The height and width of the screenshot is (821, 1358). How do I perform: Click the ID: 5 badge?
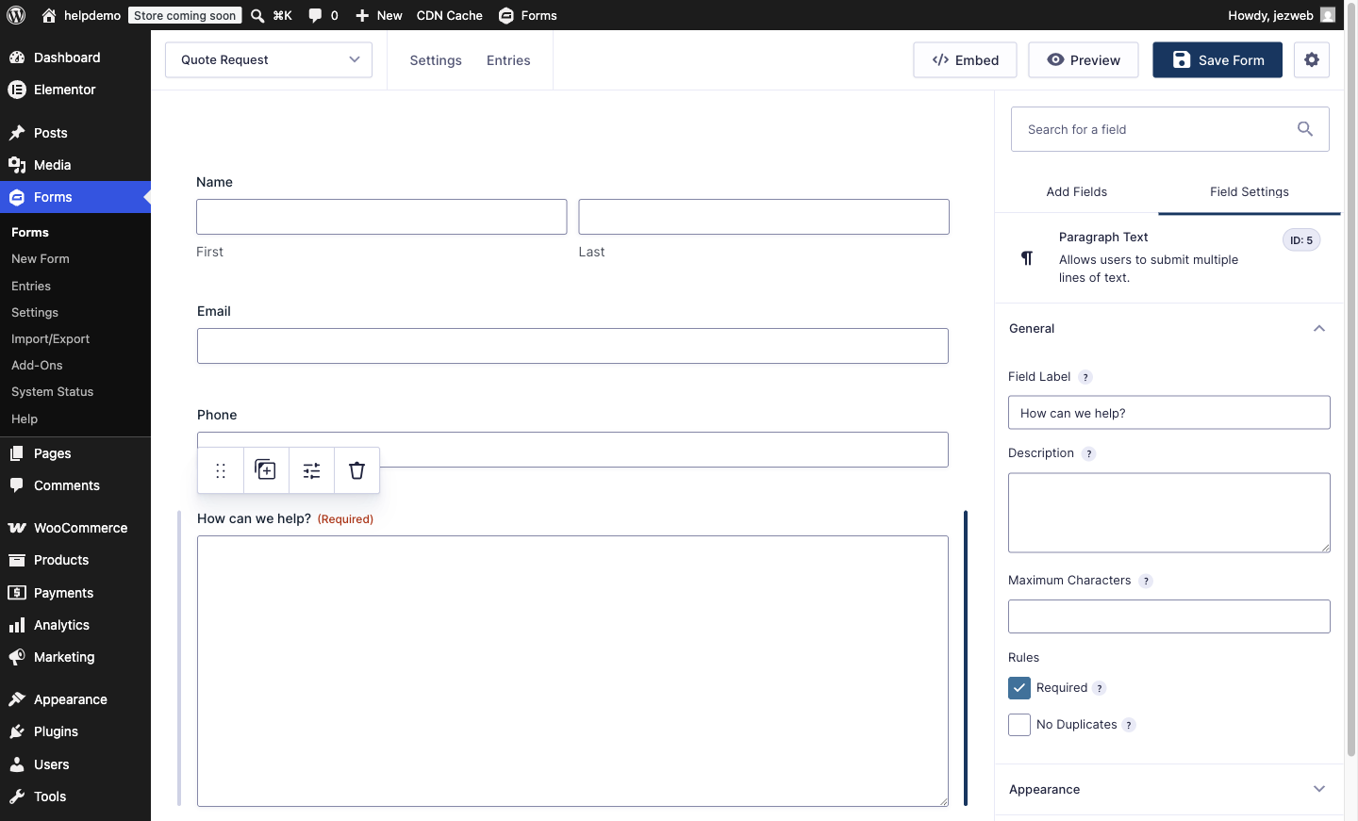[x=1301, y=240]
